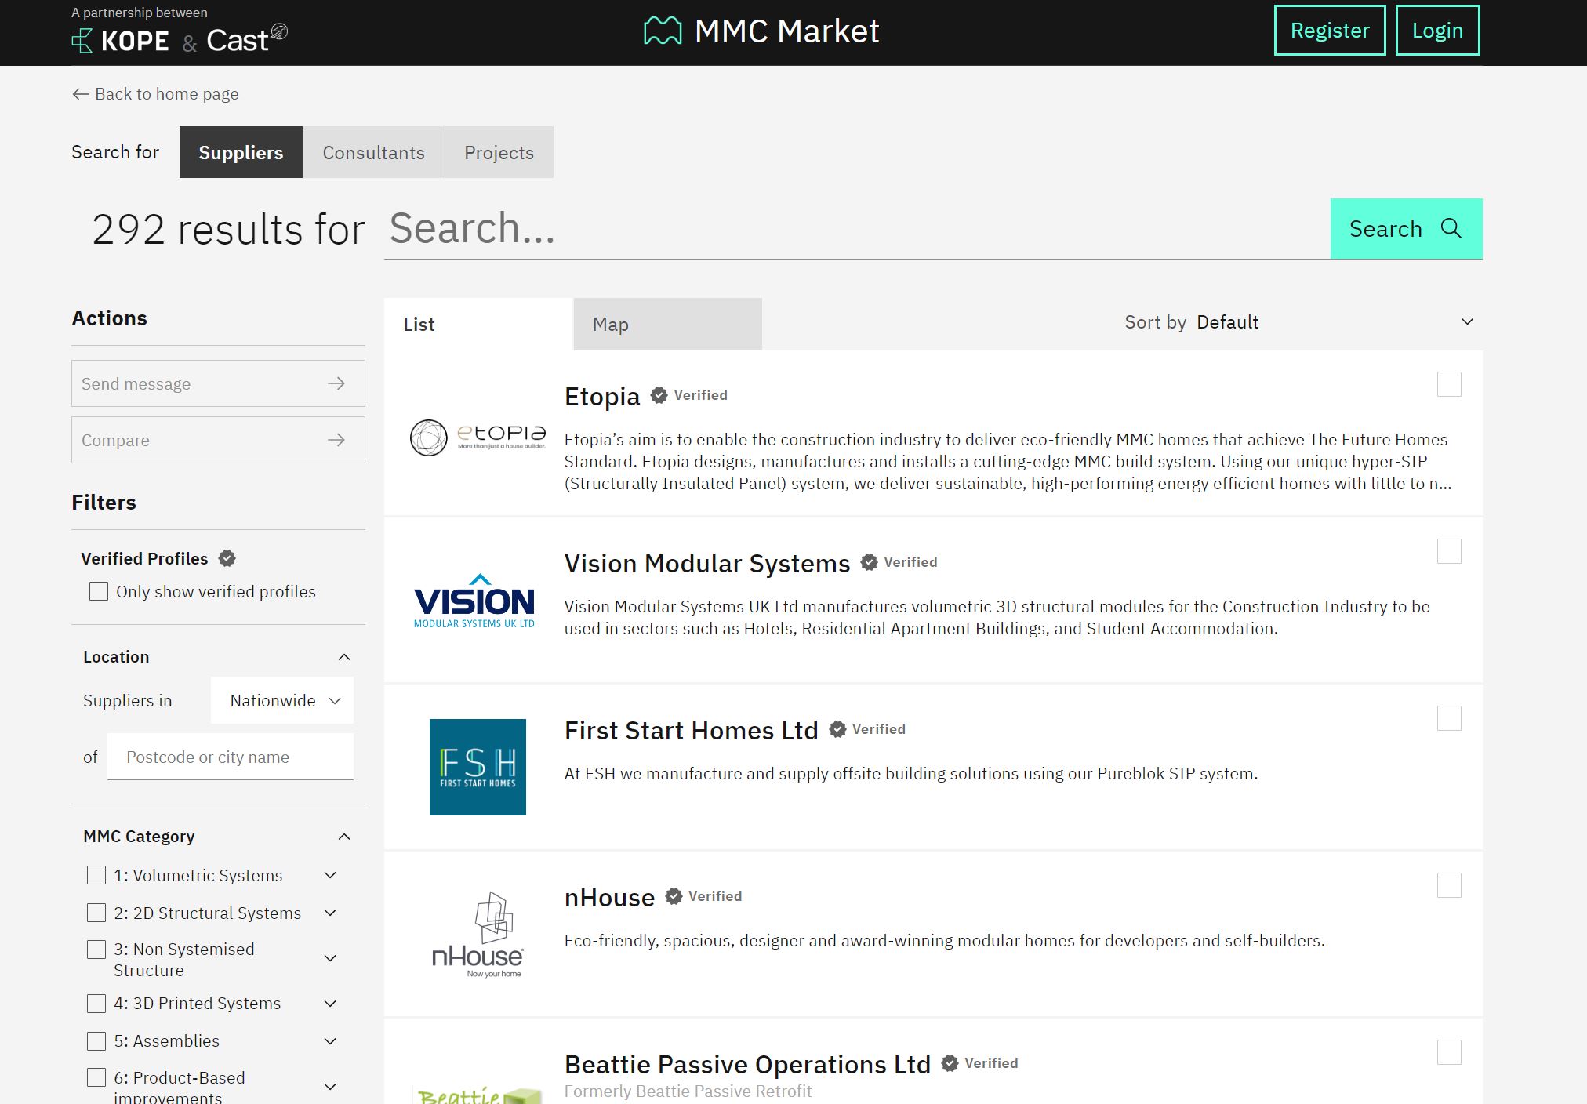Select the checkbox next to Vision Modular Systems
This screenshot has width=1587, height=1104.
pos(1450,551)
